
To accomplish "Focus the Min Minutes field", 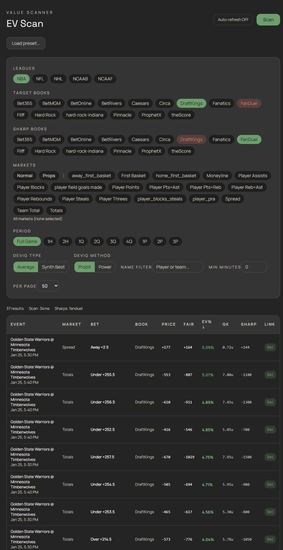I will [x=254, y=267].
